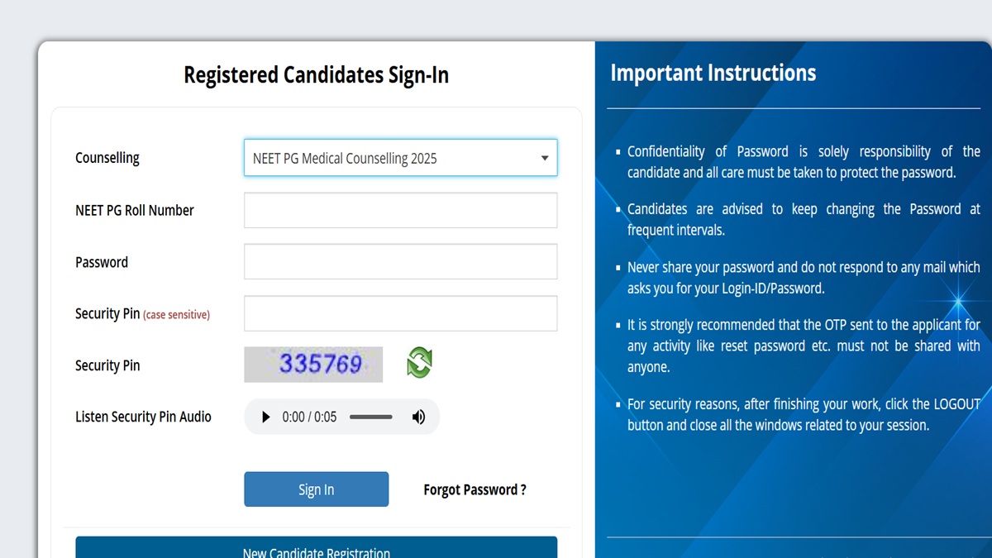Select the NEET PG Medical Counselling 2025 text
Image resolution: width=992 pixels, height=558 pixels.
(x=345, y=159)
